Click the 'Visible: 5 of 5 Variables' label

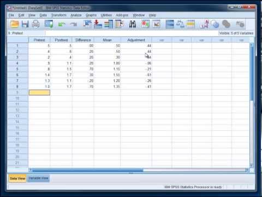coord(236,33)
